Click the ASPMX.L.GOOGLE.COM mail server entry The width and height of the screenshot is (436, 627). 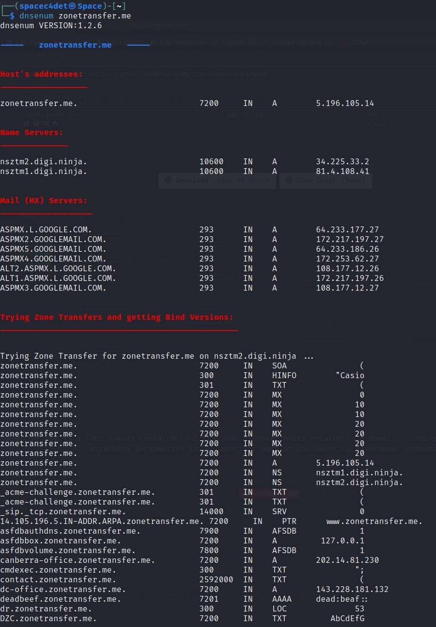46,229
